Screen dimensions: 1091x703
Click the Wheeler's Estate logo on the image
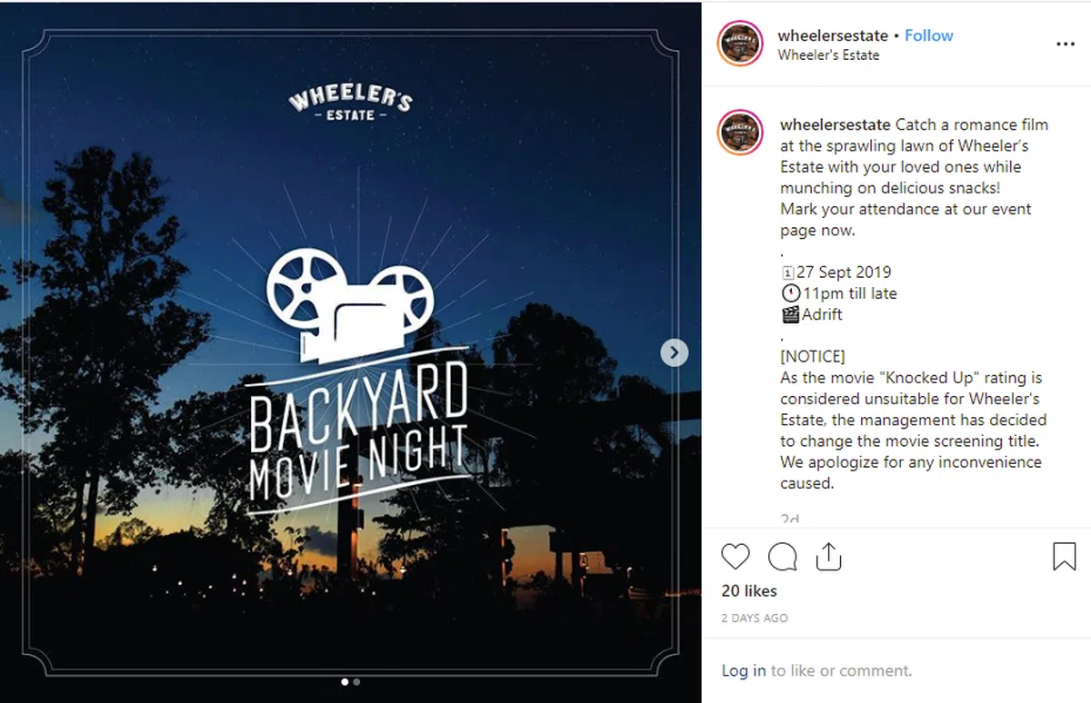[350, 103]
